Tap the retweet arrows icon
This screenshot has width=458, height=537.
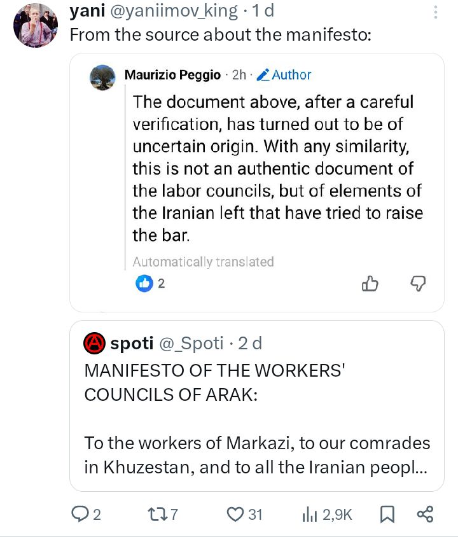(155, 514)
